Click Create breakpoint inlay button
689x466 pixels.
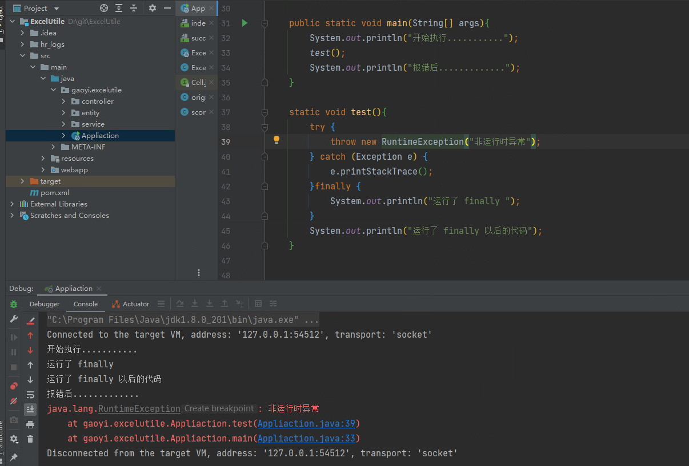(219, 409)
